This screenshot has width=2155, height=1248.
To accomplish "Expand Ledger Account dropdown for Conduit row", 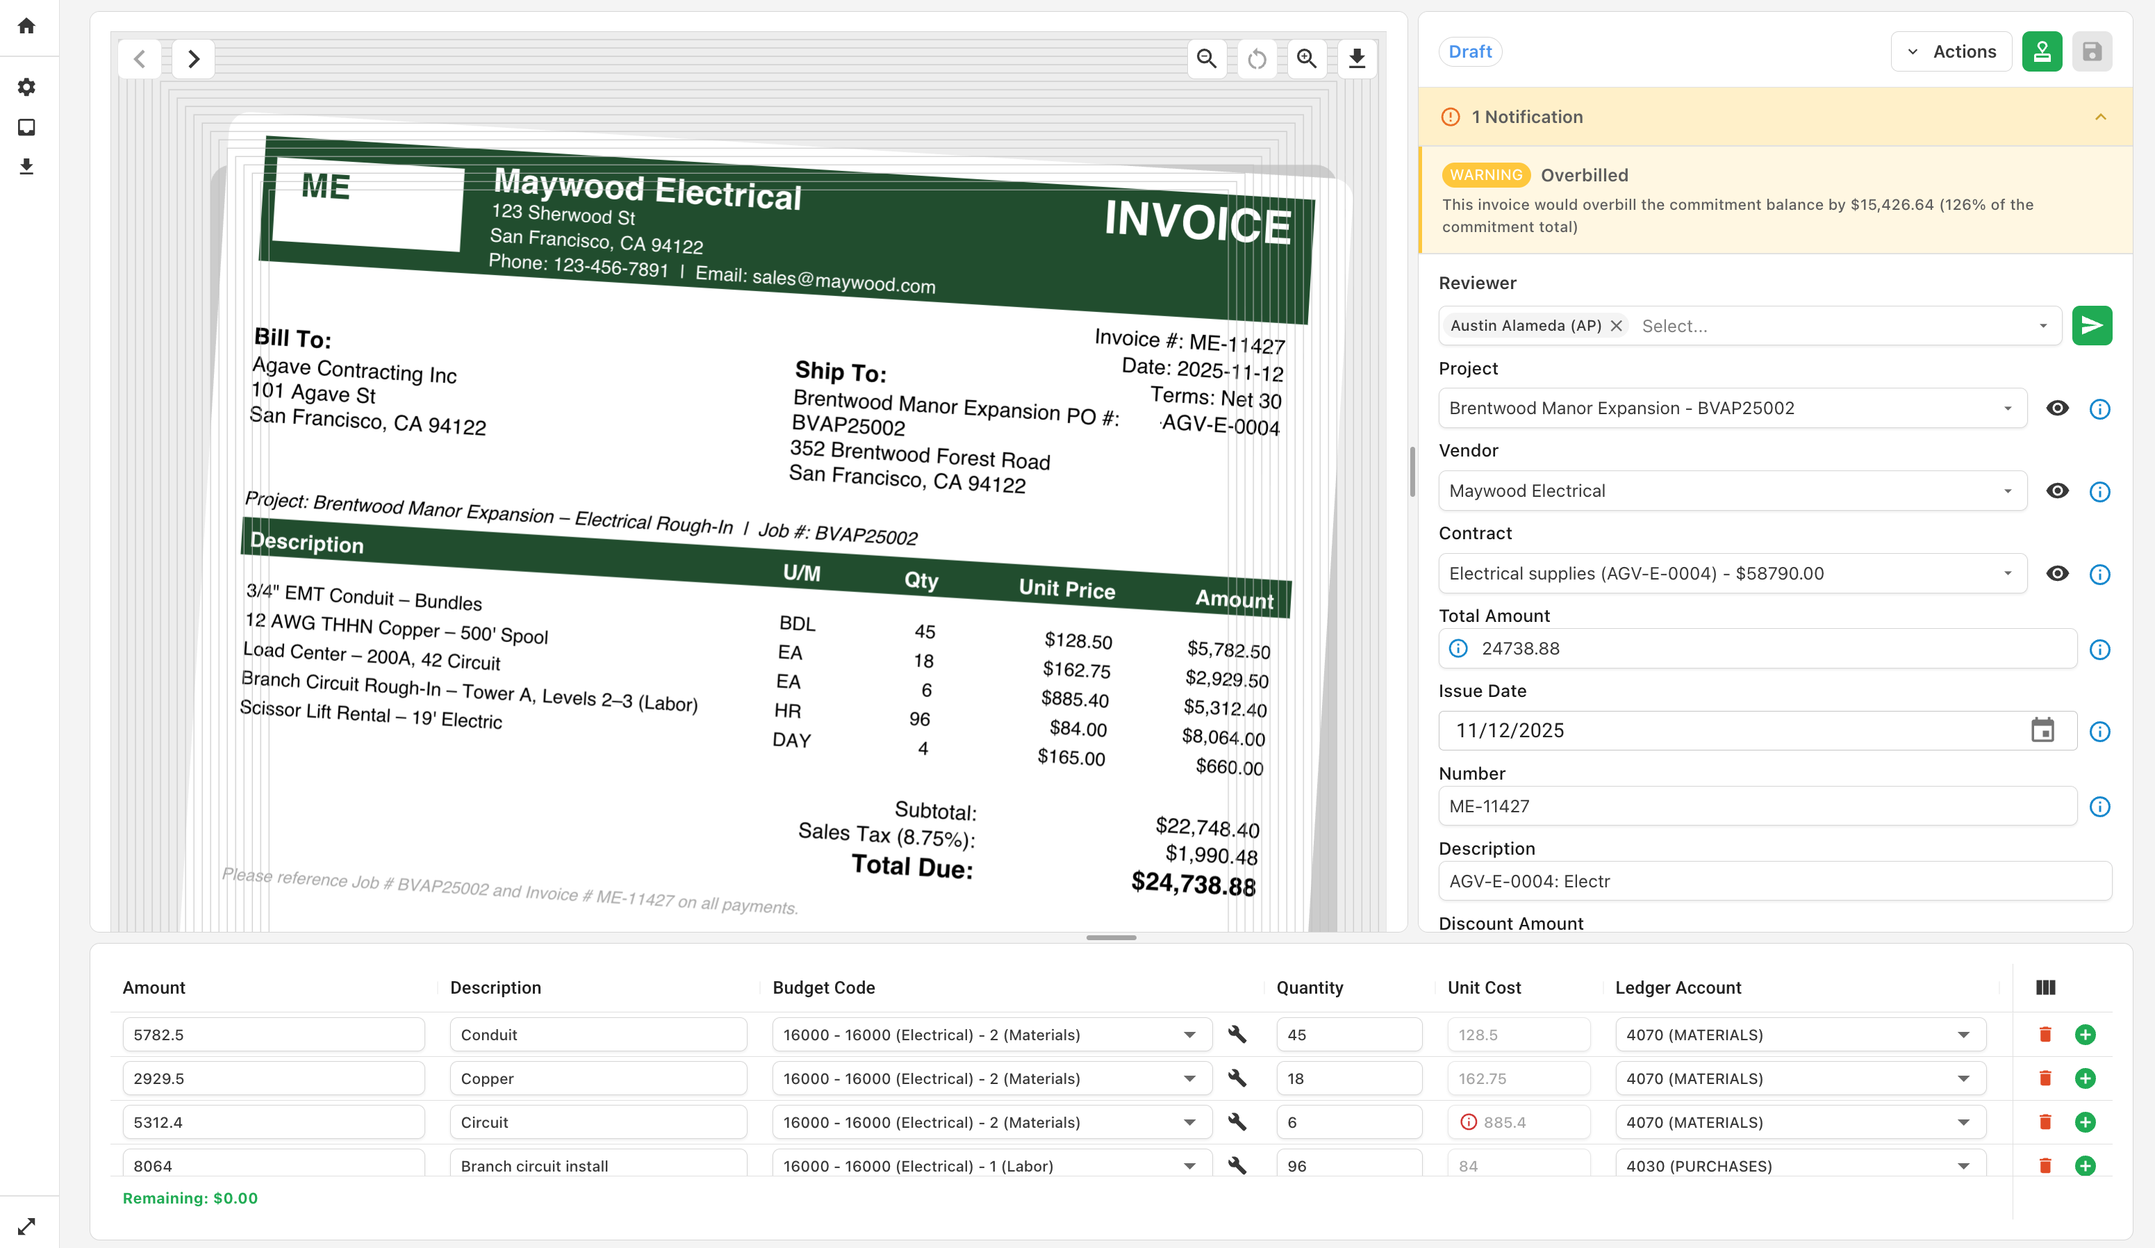I will [x=1963, y=1034].
